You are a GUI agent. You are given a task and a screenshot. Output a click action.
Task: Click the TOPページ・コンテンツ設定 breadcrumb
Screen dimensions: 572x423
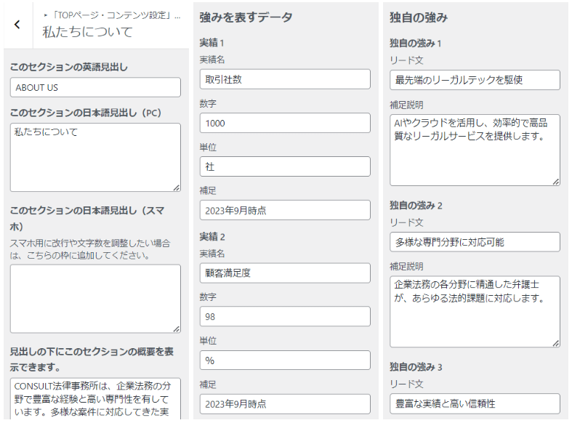coord(113,15)
